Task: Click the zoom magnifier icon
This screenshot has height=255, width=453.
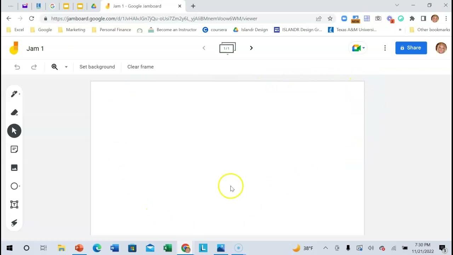Action: click(55, 67)
